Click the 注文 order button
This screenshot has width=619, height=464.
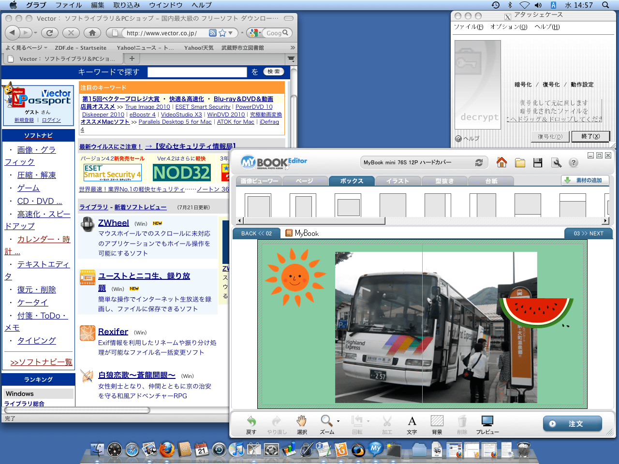pos(573,423)
